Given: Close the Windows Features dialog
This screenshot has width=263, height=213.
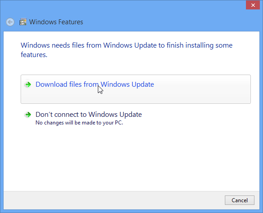Looking at the screenshot, I should coord(253,5).
